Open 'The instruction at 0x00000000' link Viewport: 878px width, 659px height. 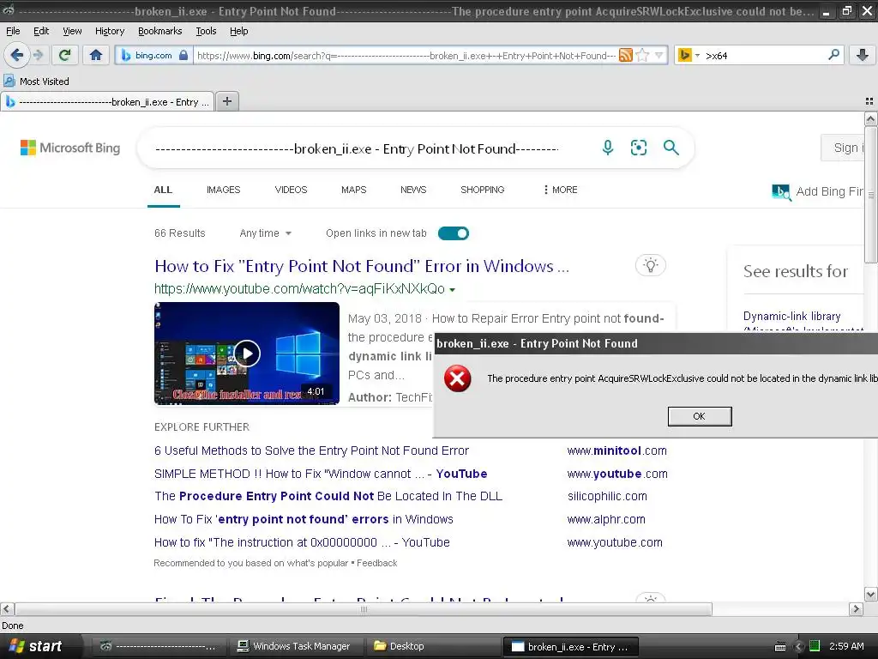(x=302, y=542)
